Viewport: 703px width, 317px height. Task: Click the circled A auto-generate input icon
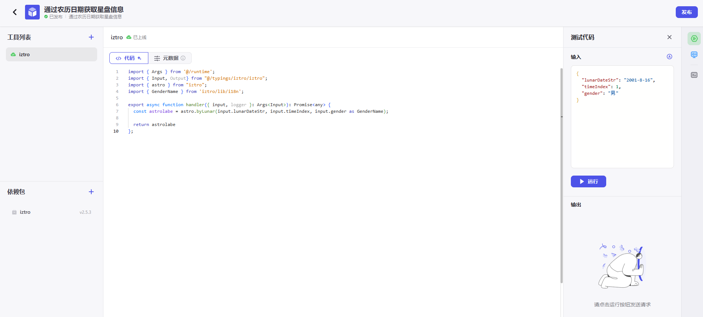click(669, 57)
